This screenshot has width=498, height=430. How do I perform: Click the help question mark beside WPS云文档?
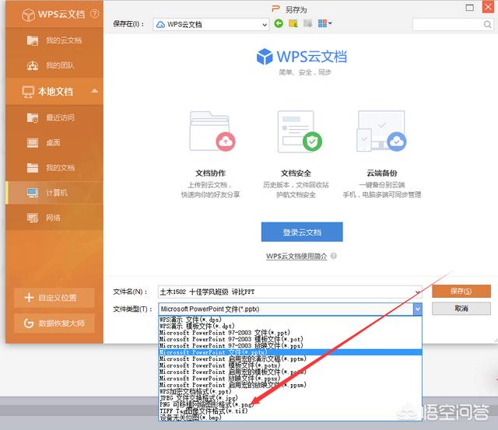(95, 14)
